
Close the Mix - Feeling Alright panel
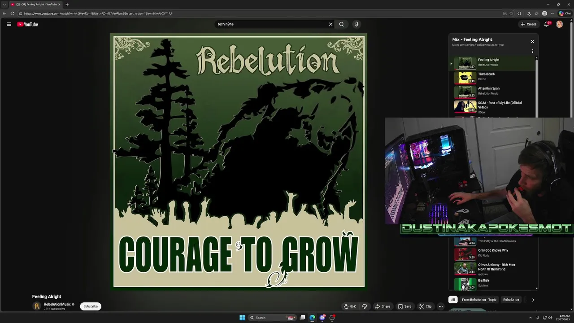coord(532,41)
